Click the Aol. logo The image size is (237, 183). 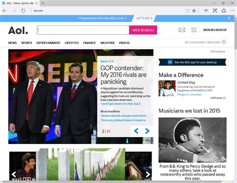[x=18, y=30]
